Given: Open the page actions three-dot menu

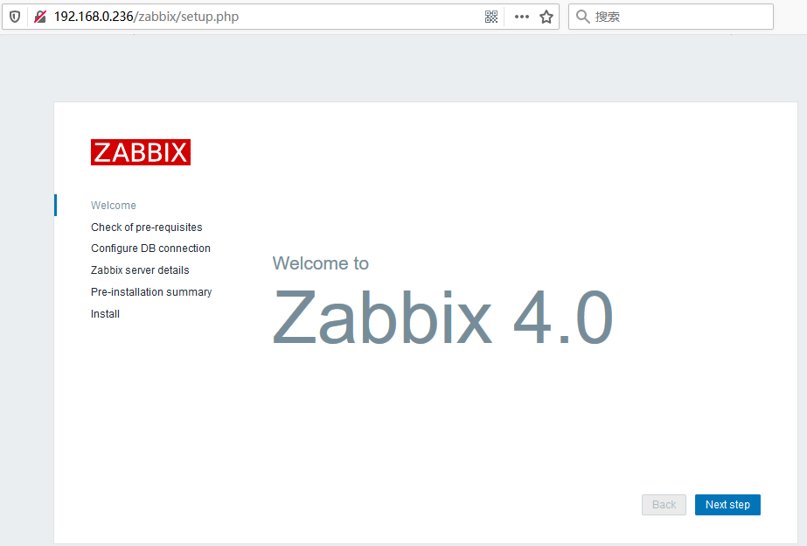Looking at the screenshot, I should (521, 17).
